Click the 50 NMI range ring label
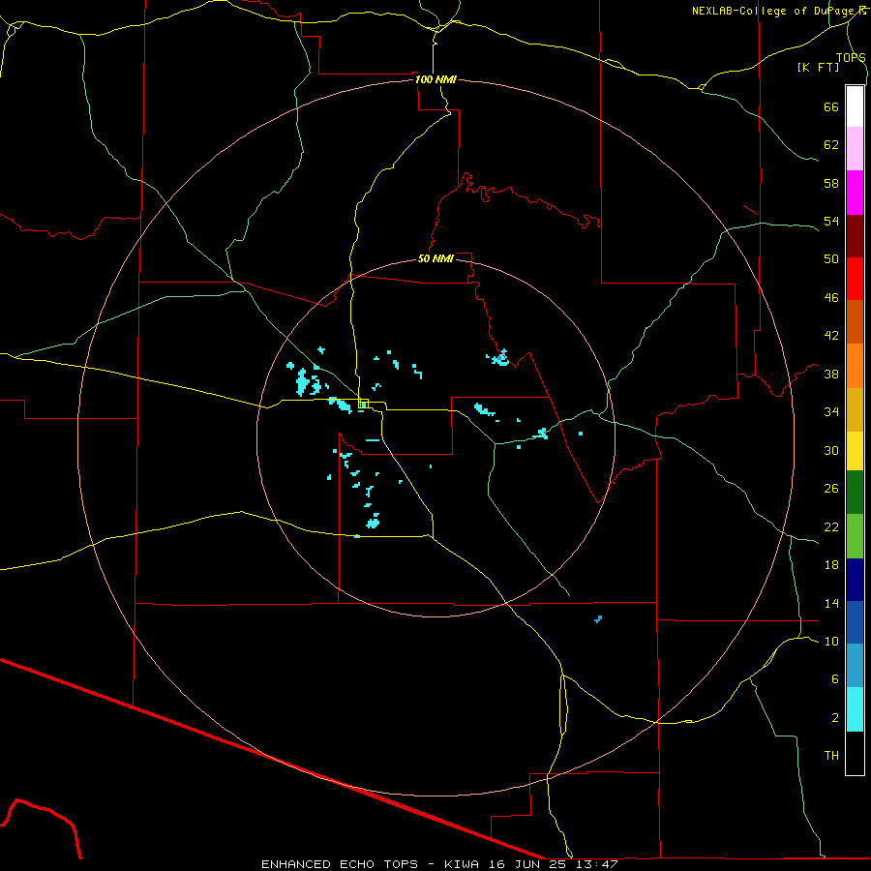 point(435,258)
